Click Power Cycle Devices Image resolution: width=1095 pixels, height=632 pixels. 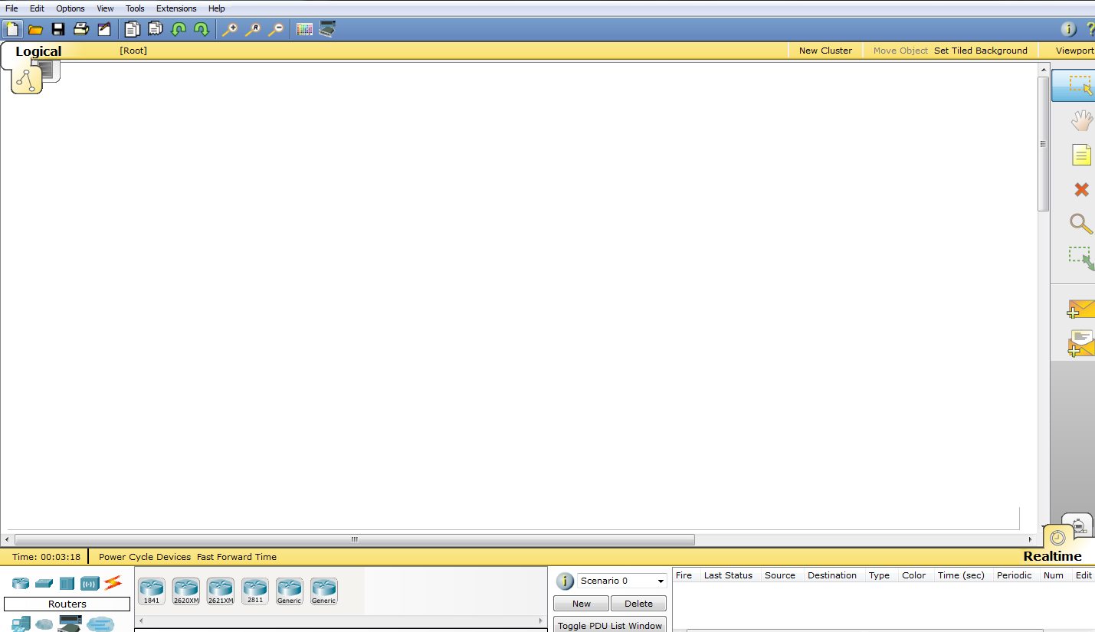click(143, 557)
